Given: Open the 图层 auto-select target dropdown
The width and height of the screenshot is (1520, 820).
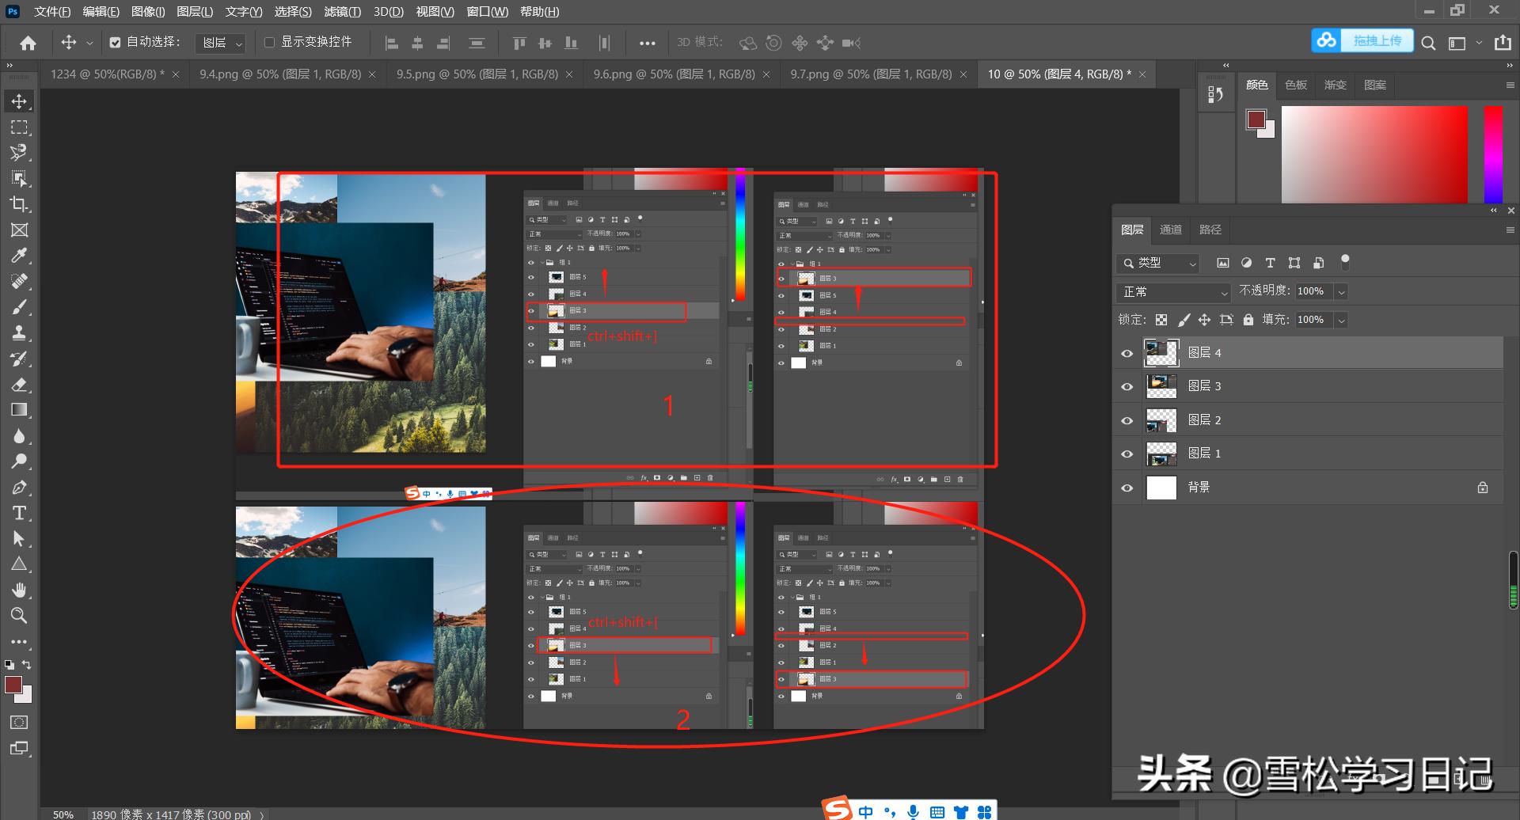Looking at the screenshot, I should tap(221, 43).
